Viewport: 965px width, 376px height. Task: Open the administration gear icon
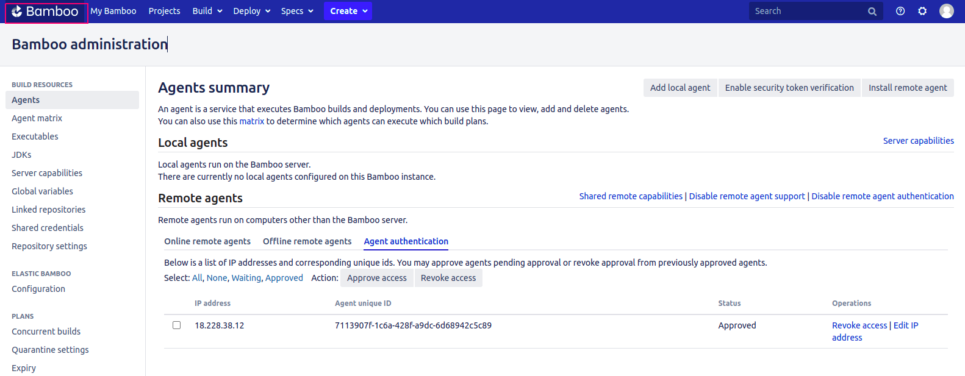(922, 11)
